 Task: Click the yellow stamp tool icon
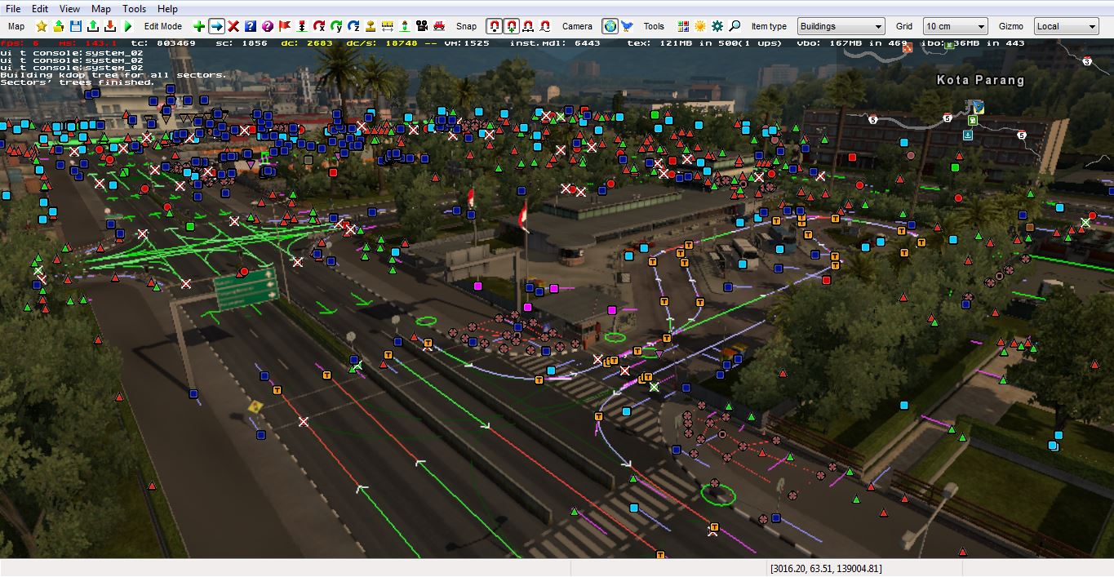point(371,26)
